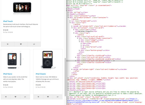The width and height of the screenshot is (145, 105).
Task: Add iPod Touch to wish list
Action: click(21, 44)
